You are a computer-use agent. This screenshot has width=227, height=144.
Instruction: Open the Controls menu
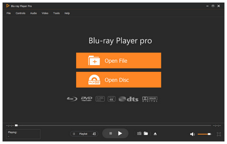tap(20, 13)
